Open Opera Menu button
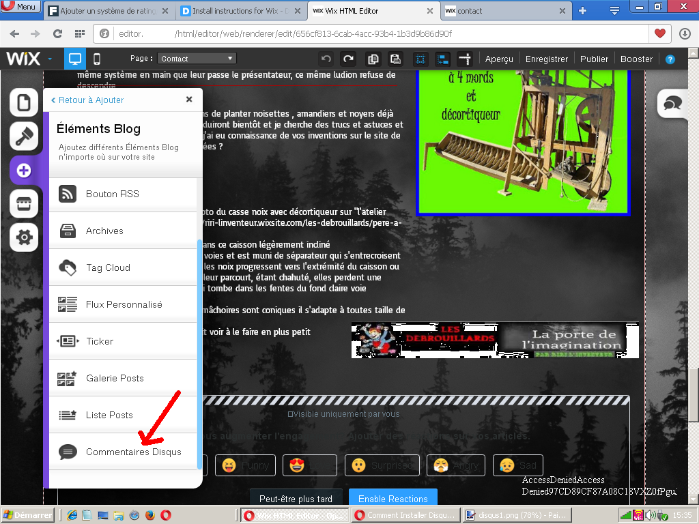Image resolution: width=699 pixels, height=524 pixels. point(20,6)
